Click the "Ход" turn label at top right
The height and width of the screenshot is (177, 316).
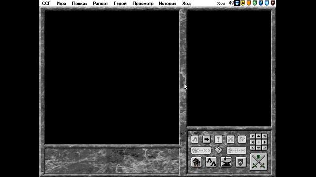tap(221, 3)
